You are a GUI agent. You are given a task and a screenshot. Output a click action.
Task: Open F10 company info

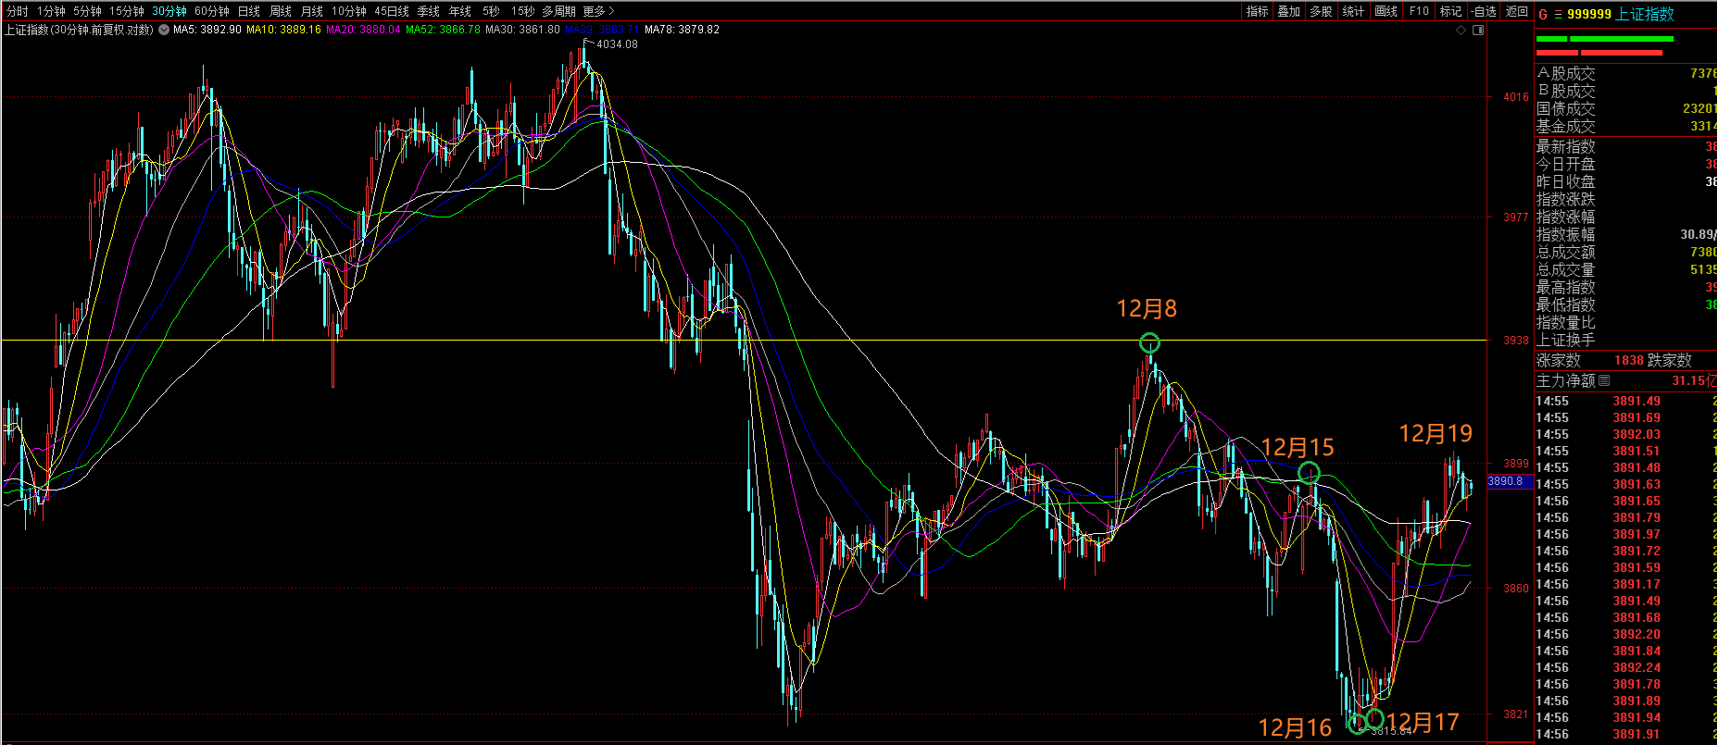tap(1419, 11)
